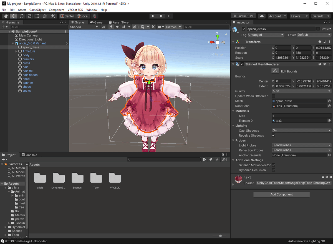
Task: Open the GameObject menu
Action: pyautogui.click(x=37, y=10)
